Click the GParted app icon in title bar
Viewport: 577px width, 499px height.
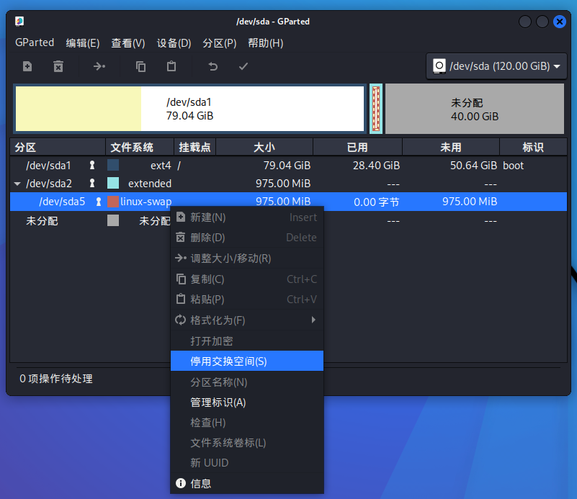(19, 22)
